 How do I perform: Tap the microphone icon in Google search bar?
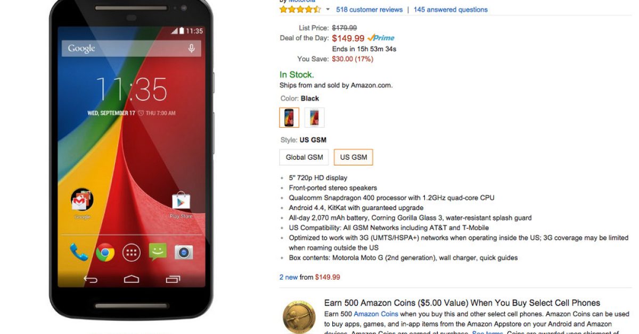pos(191,48)
